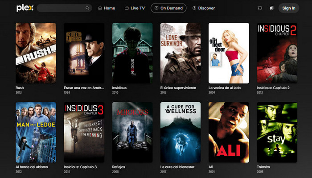312x178 pixels.
Task: Click the cast screen icon
Action: coord(260,8)
